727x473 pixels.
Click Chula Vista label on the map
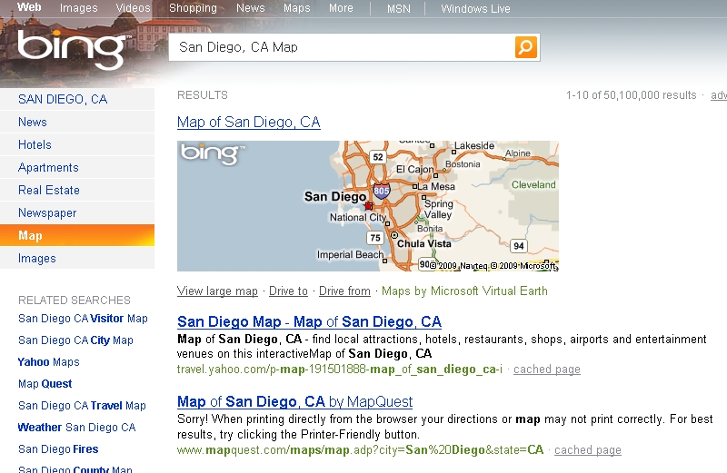coord(423,243)
